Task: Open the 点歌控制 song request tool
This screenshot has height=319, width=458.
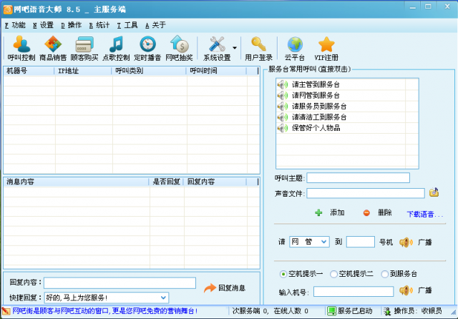Action: pyautogui.click(x=116, y=48)
